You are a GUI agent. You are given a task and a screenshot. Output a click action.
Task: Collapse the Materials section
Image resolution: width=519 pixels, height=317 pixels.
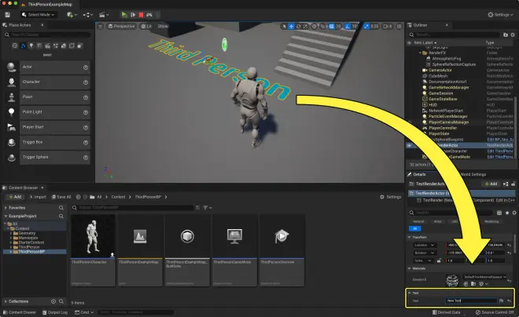(x=410, y=268)
